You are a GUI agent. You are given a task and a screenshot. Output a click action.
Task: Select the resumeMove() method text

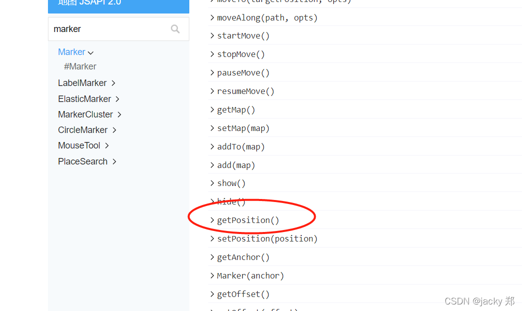246,91
